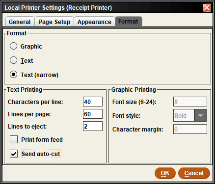Click the Font style label
This screenshot has height=184, width=215.
pos(127,116)
